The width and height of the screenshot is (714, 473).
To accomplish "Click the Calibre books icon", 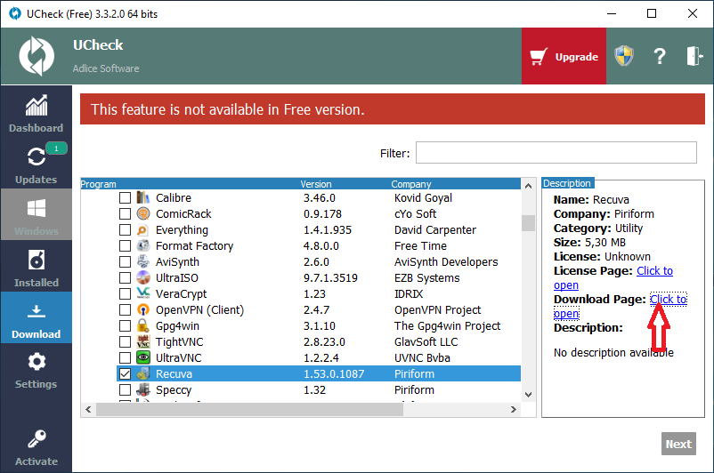I will click(x=143, y=197).
